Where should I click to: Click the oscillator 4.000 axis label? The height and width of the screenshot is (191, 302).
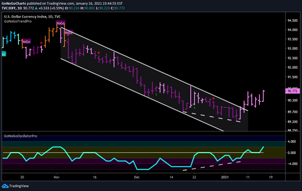coord(292,142)
